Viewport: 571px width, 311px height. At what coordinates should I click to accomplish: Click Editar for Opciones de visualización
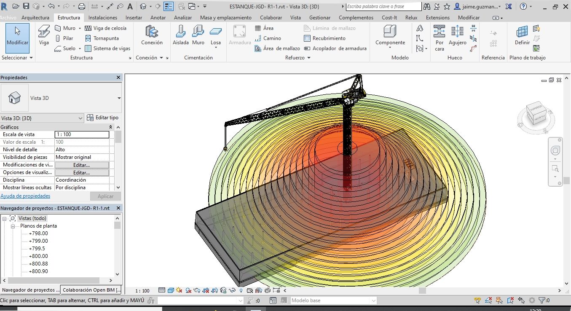point(82,172)
